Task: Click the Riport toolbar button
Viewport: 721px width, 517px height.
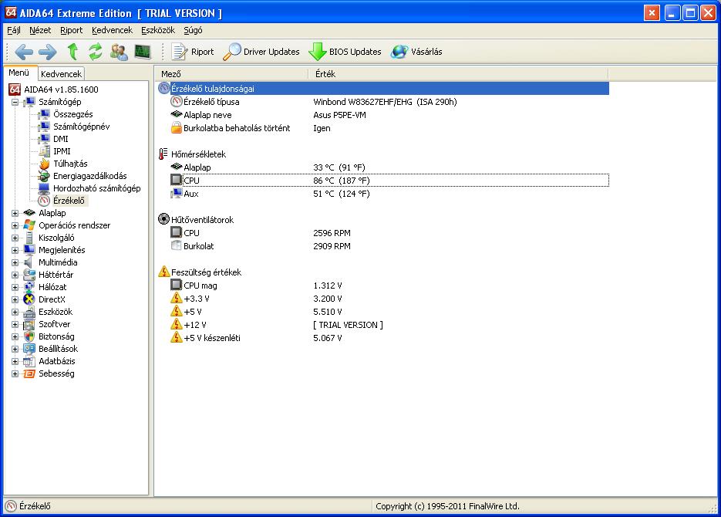Action: [x=193, y=52]
